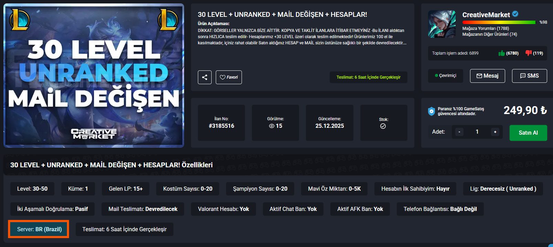553x247 pixels.
Task: Open Mağazanın Diğer Ürünleri (74) link
Action: [x=490, y=34]
